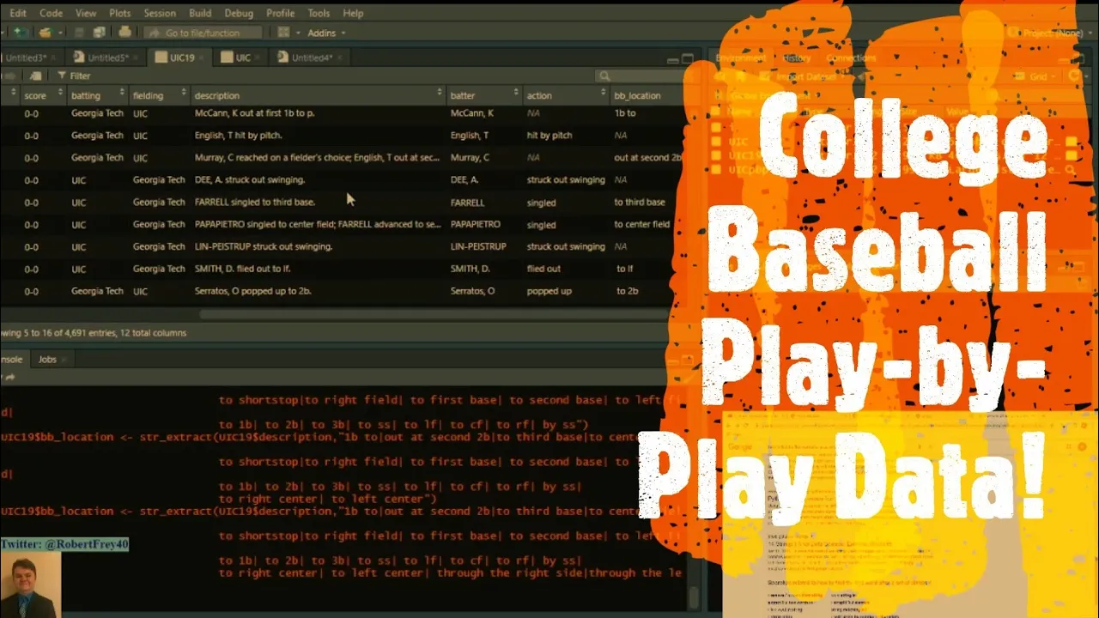The height and width of the screenshot is (618, 1099).
Task: Click the open file folder icon
Action: pos(45,33)
